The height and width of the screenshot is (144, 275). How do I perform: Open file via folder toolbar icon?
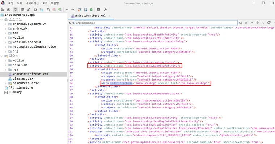click(3, 10)
